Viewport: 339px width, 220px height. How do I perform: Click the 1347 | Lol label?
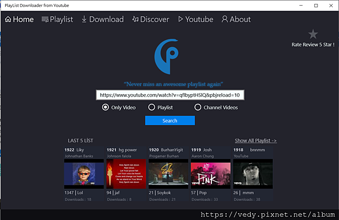73,192
